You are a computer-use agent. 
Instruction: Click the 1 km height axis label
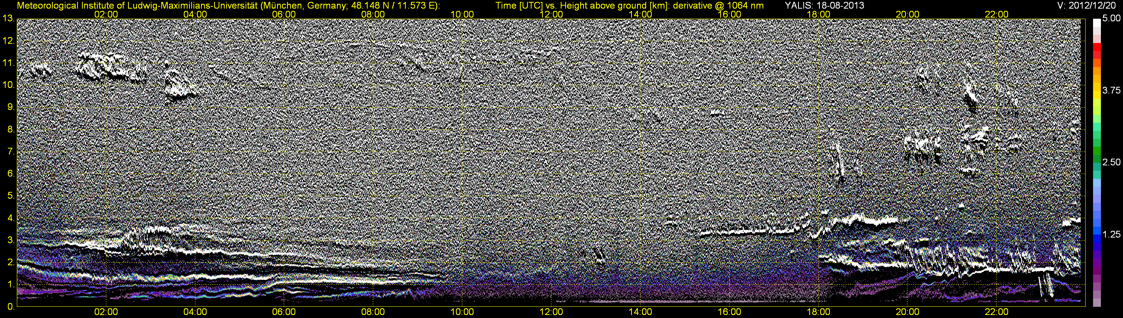[x=10, y=284]
